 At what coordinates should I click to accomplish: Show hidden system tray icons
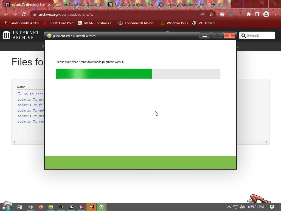coord(229,207)
